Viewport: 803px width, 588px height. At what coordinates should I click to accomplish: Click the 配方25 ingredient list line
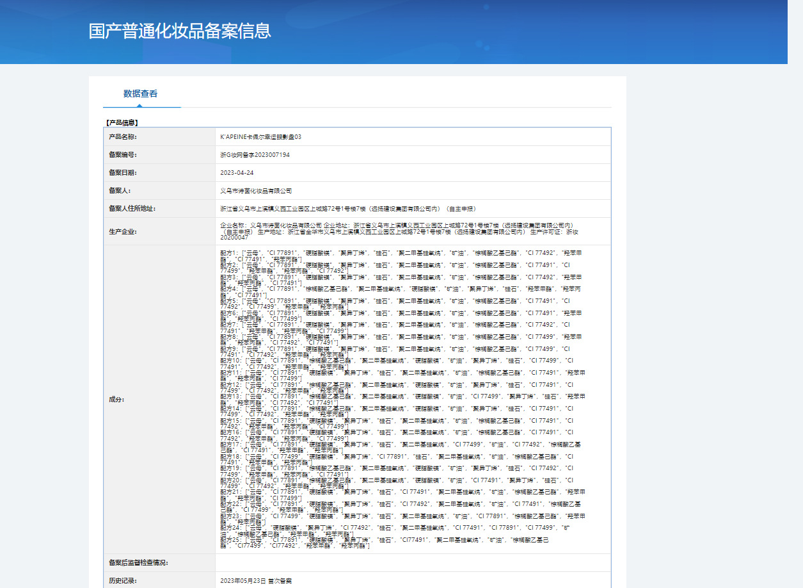385,543
